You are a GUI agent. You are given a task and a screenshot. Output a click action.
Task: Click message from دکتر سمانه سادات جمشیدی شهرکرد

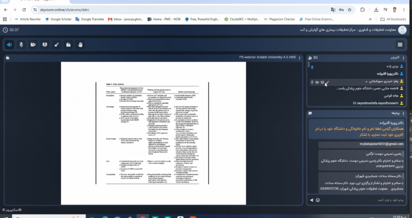click(x=361, y=182)
